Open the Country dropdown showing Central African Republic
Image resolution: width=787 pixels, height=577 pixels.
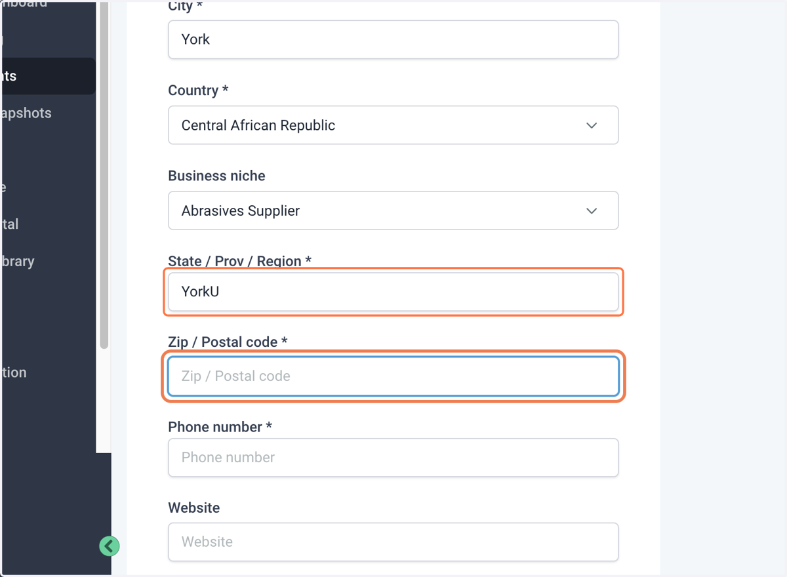tap(393, 125)
